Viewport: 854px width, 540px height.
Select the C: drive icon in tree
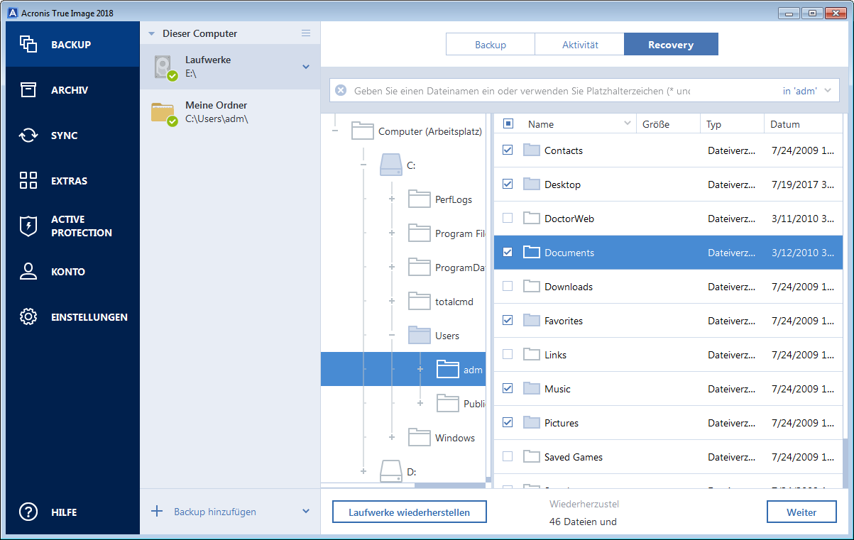[x=390, y=165]
